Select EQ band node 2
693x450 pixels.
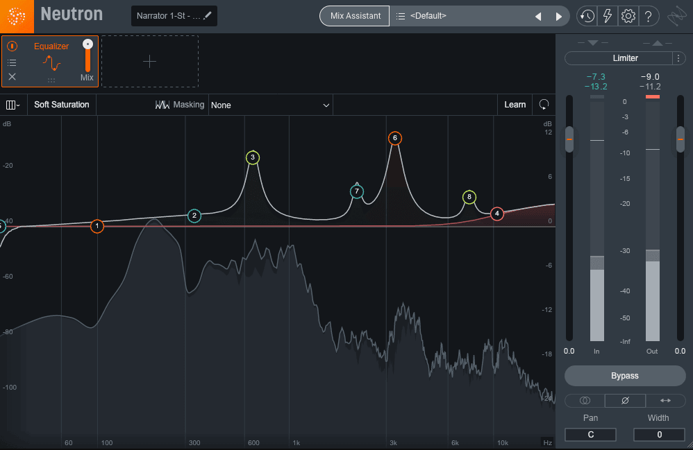(194, 216)
